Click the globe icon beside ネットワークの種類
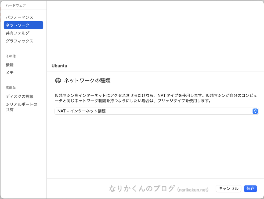The image size is (264, 199). [58, 80]
